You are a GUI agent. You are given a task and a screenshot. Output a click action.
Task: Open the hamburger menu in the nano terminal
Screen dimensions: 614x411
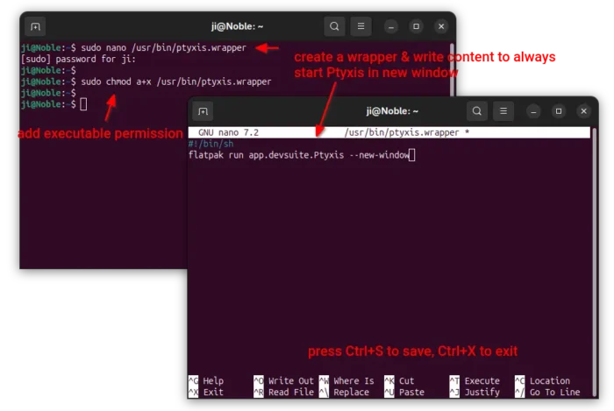[x=503, y=111]
